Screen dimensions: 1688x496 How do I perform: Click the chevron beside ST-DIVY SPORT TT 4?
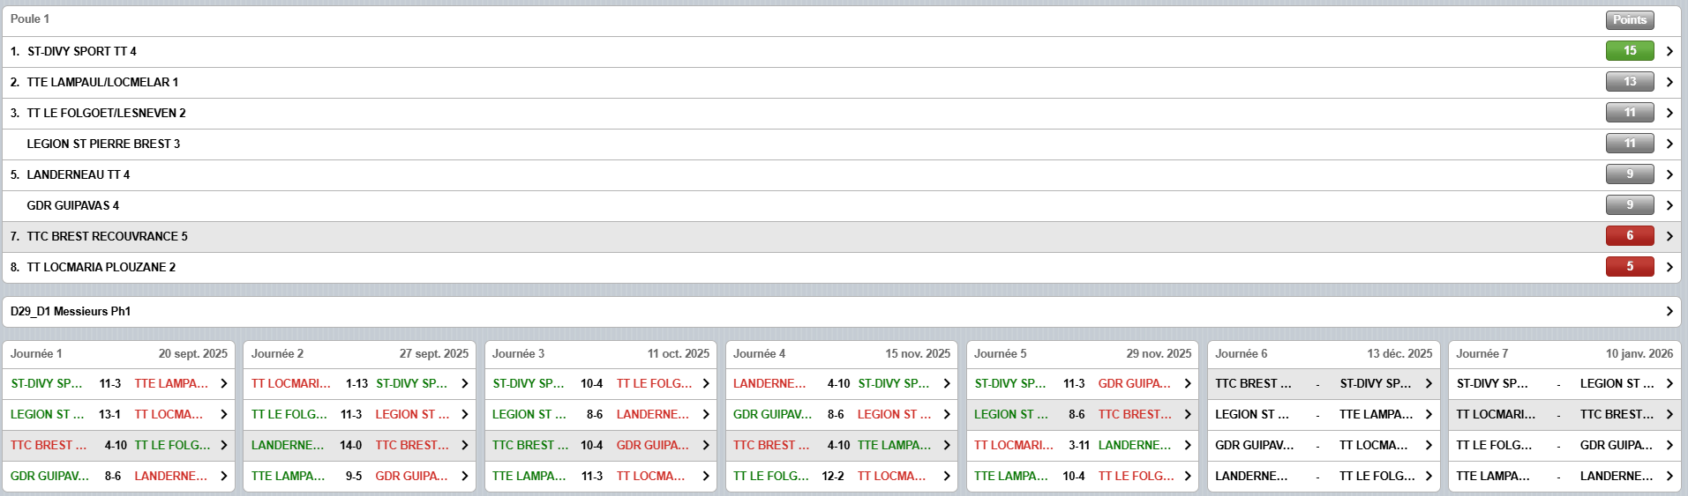(1669, 52)
